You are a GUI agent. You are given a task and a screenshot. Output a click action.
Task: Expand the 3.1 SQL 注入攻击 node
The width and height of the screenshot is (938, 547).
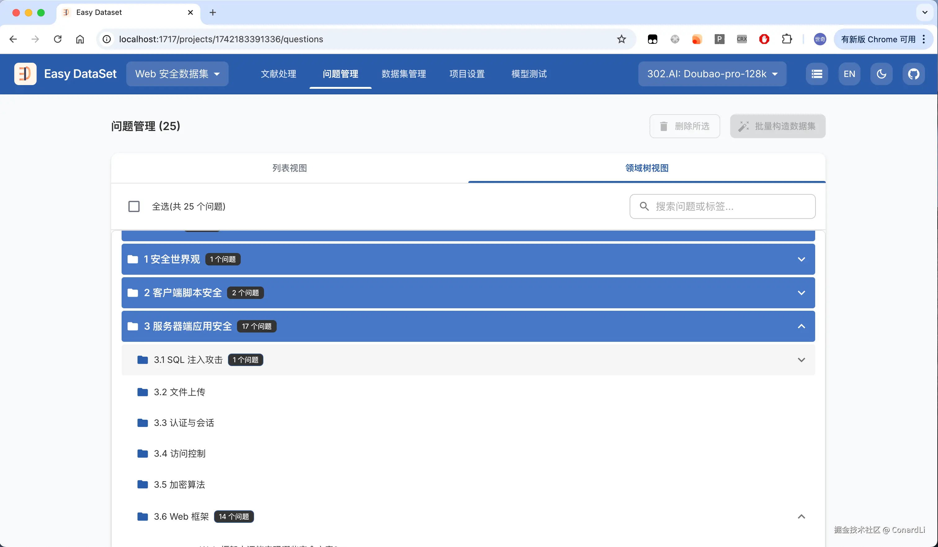[801, 360]
